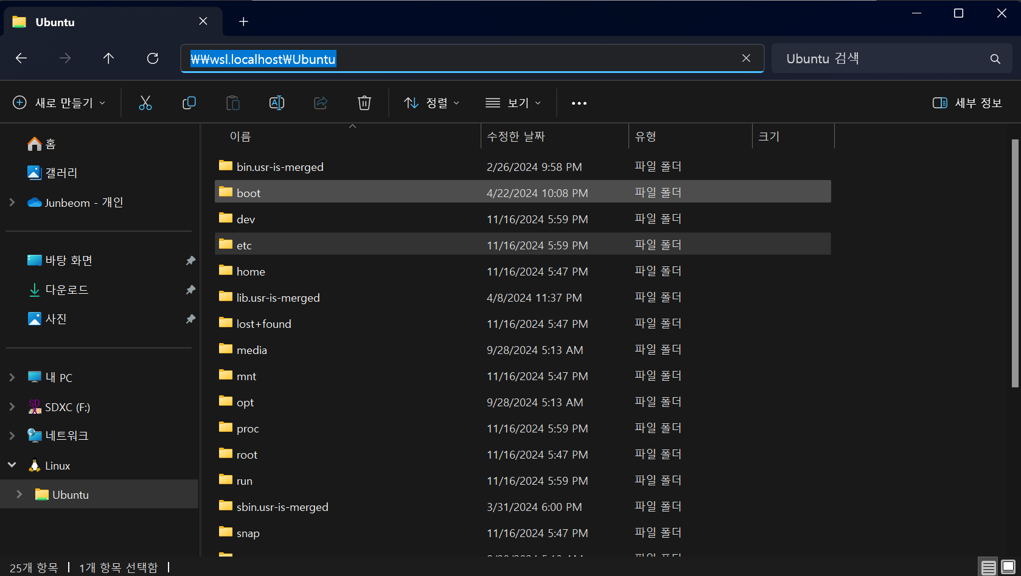Select Desktop (바탕 화면) quick access item

click(x=60, y=260)
